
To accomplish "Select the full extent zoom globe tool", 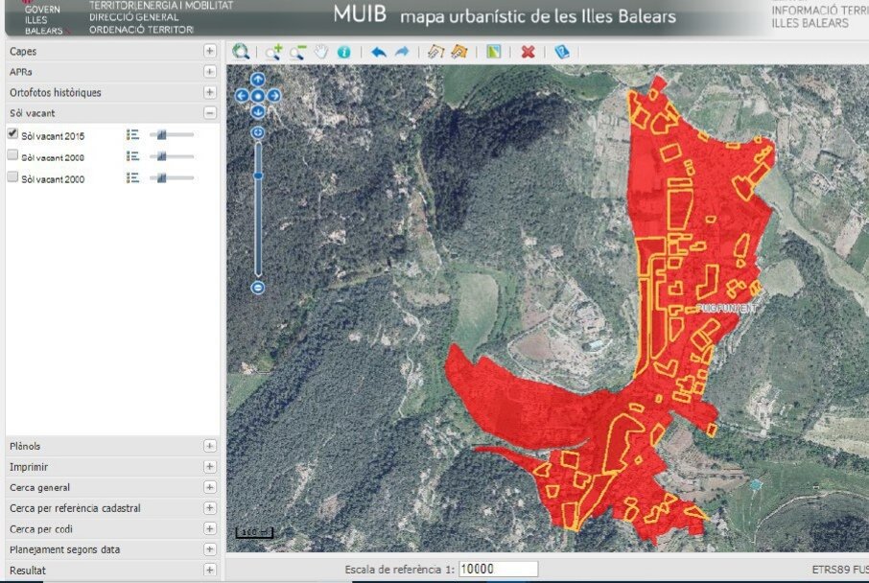I will 241,52.
